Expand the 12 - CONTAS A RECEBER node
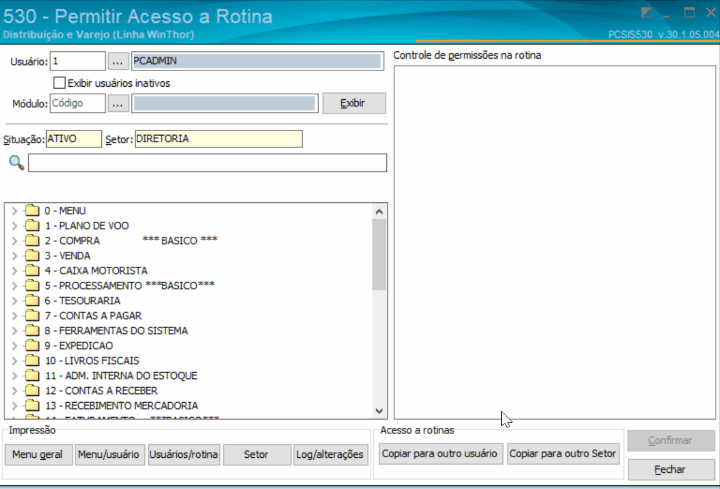 tap(14, 390)
